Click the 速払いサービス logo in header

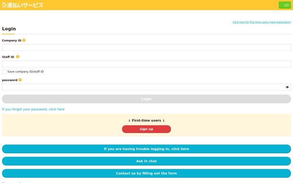(x=22, y=5)
